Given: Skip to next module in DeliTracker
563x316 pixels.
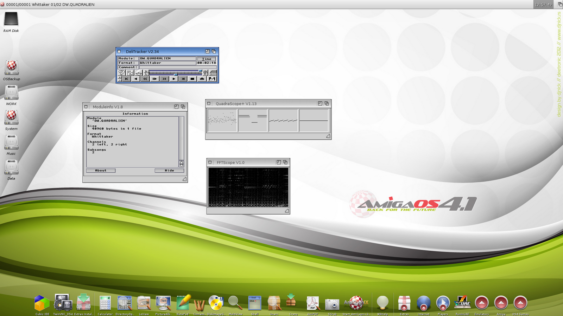Looking at the screenshot, I should 183,79.
